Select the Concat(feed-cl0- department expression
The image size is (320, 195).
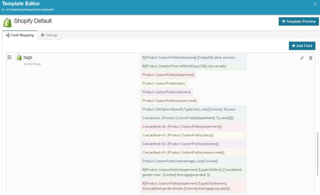point(193,126)
